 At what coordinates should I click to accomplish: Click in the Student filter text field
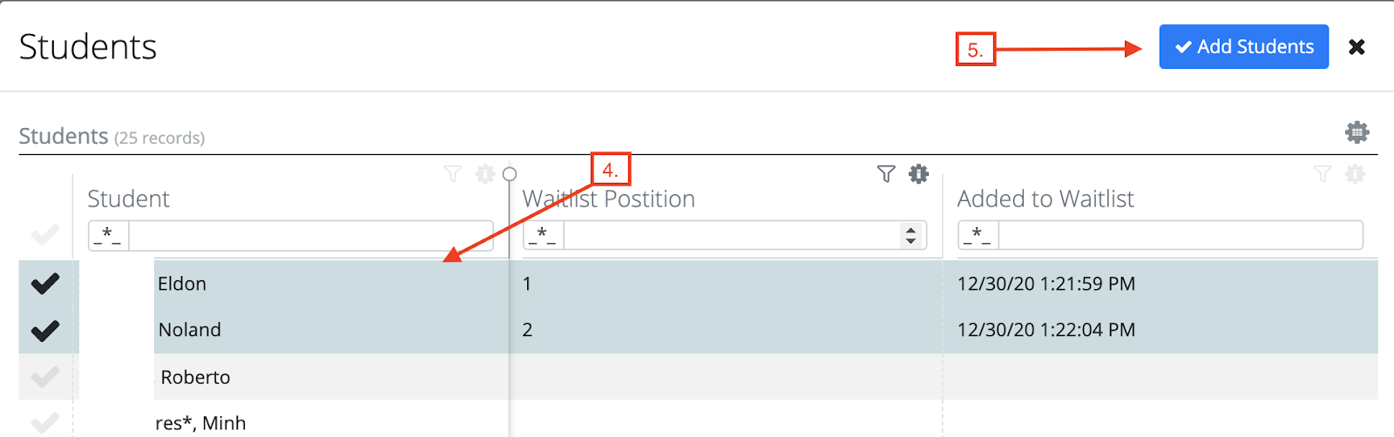[311, 235]
